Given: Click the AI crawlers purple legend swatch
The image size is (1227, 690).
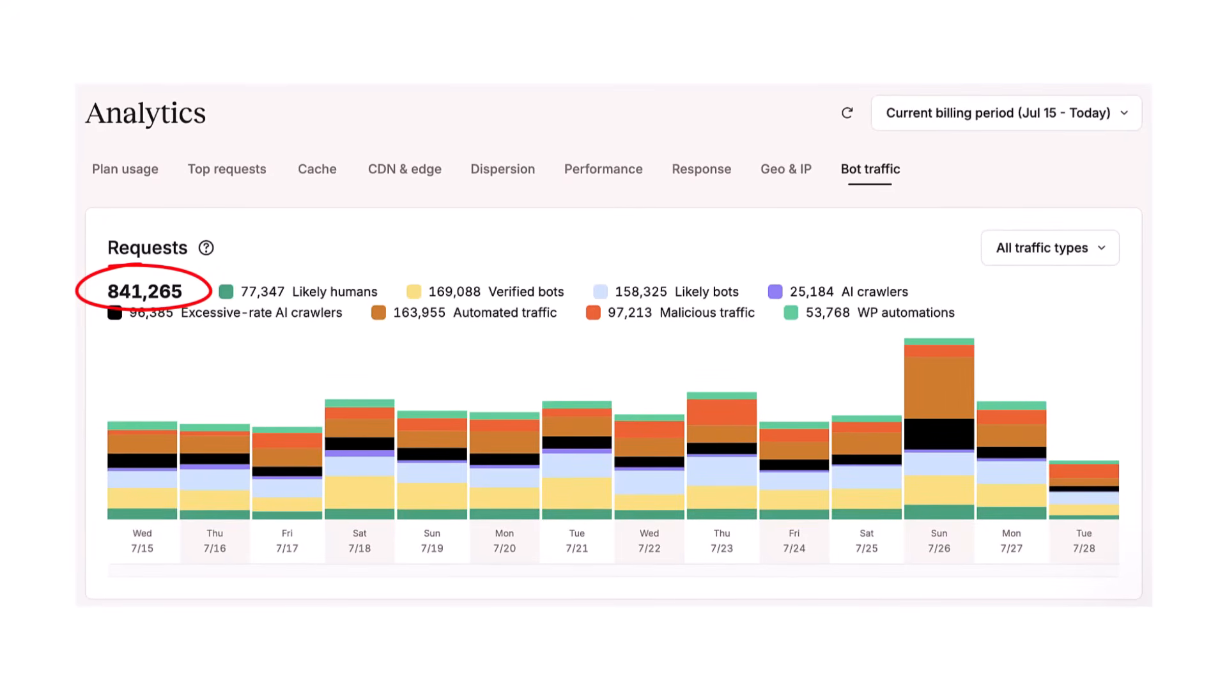Looking at the screenshot, I should (775, 292).
